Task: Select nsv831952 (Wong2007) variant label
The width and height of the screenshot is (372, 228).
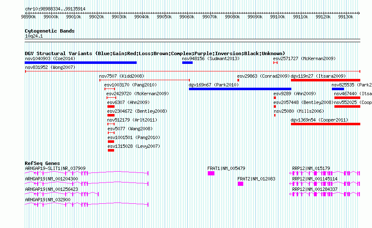Action: pyautogui.click(x=50, y=67)
